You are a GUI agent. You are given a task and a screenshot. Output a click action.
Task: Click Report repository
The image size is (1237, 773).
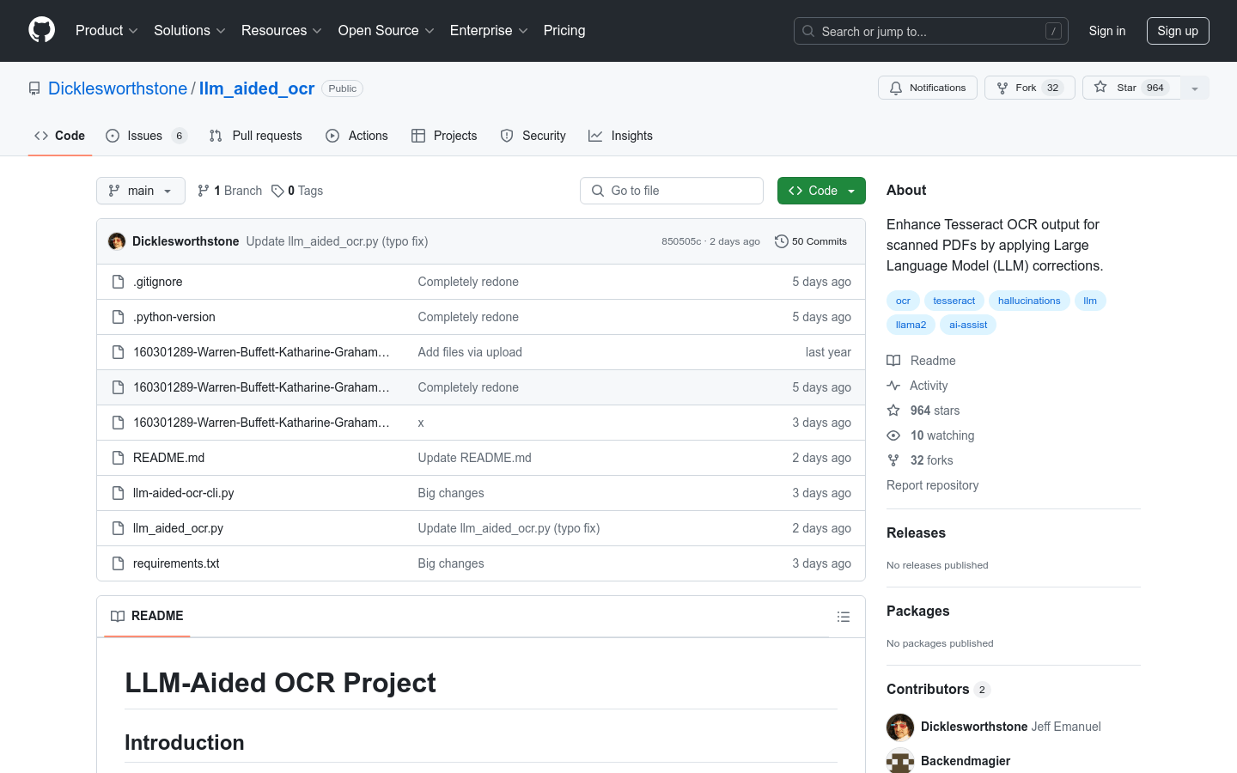[x=933, y=485]
